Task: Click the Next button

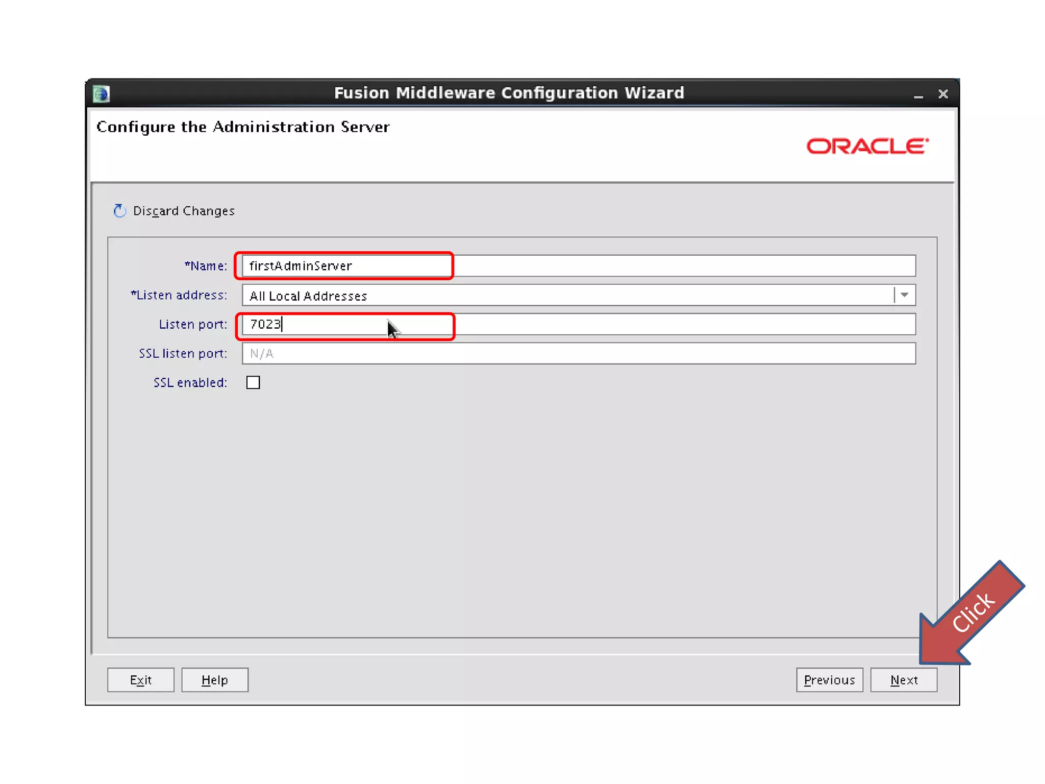Action: tap(903, 680)
